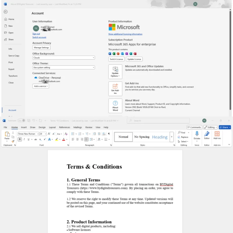Toggle the paragraph marks icon
This screenshot has width=233, height=233.
pos(108,134)
